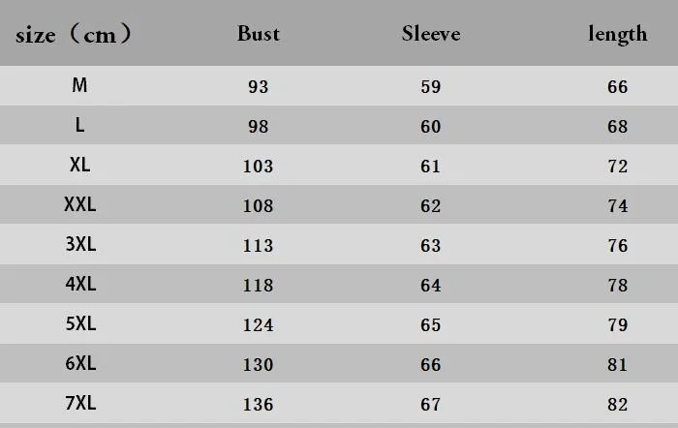Select the XXL size label
Viewport: 678px width, 428px height.
[80, 204]
